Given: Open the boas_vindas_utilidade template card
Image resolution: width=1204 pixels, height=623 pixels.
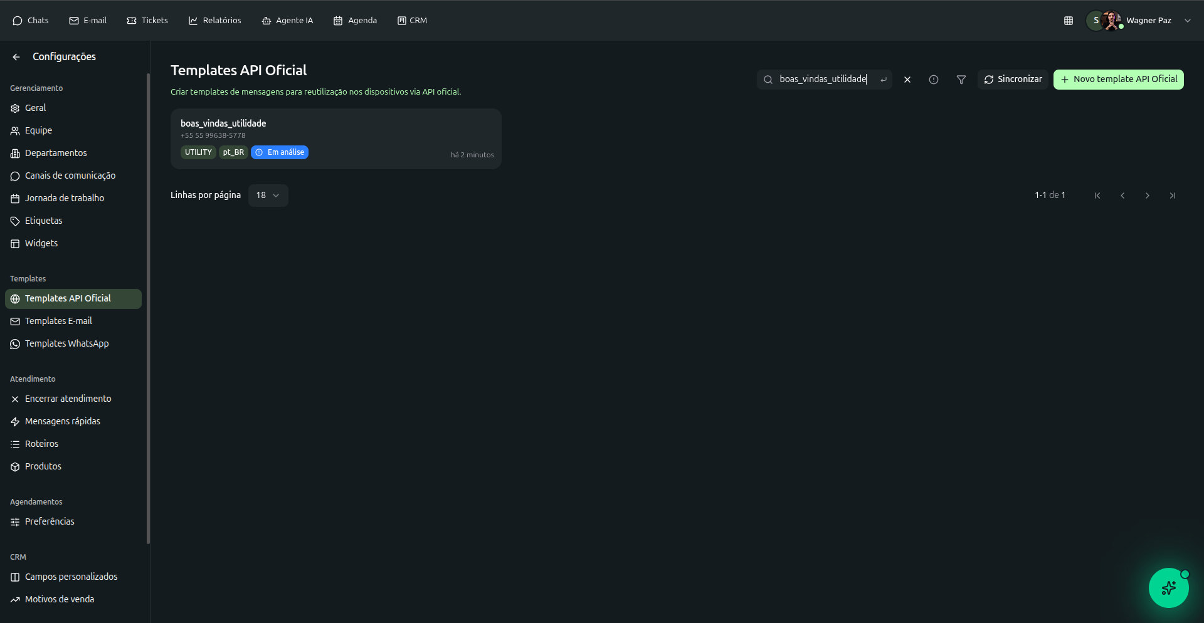Looking at the screenshot, I should [335, 139].
